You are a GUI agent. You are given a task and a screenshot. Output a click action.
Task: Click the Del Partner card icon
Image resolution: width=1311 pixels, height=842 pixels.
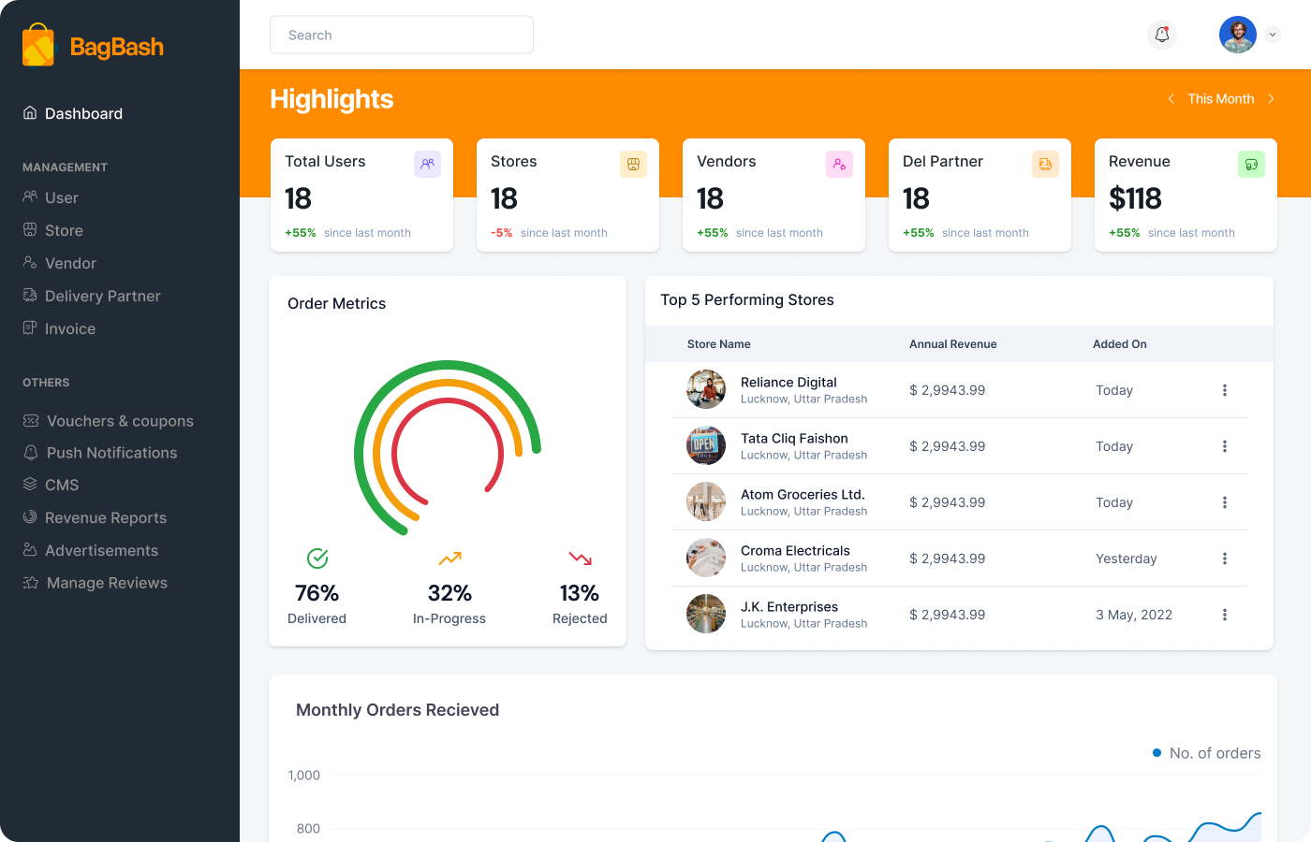tap(1045, 164)
